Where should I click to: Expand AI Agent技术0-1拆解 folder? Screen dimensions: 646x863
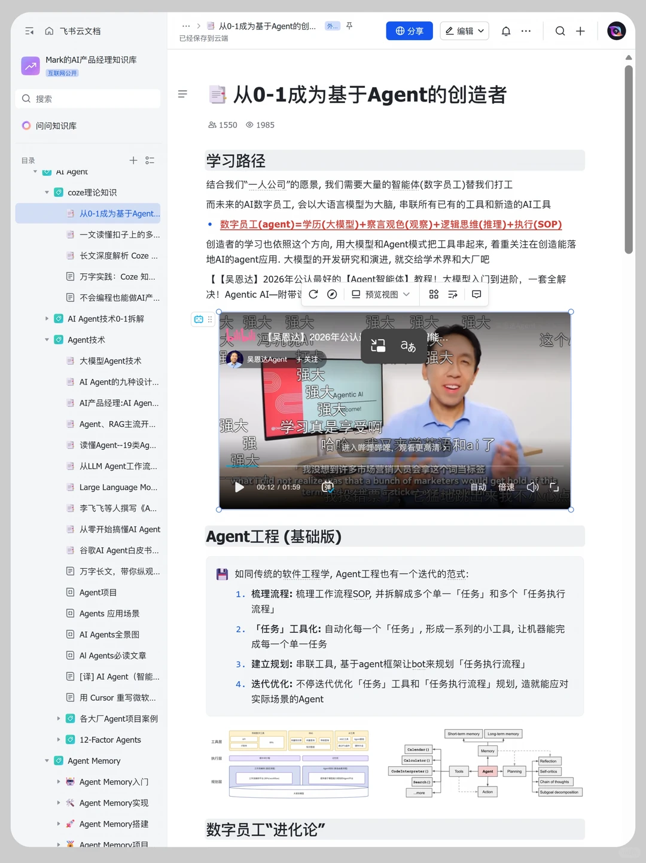(x=47, y=319)
